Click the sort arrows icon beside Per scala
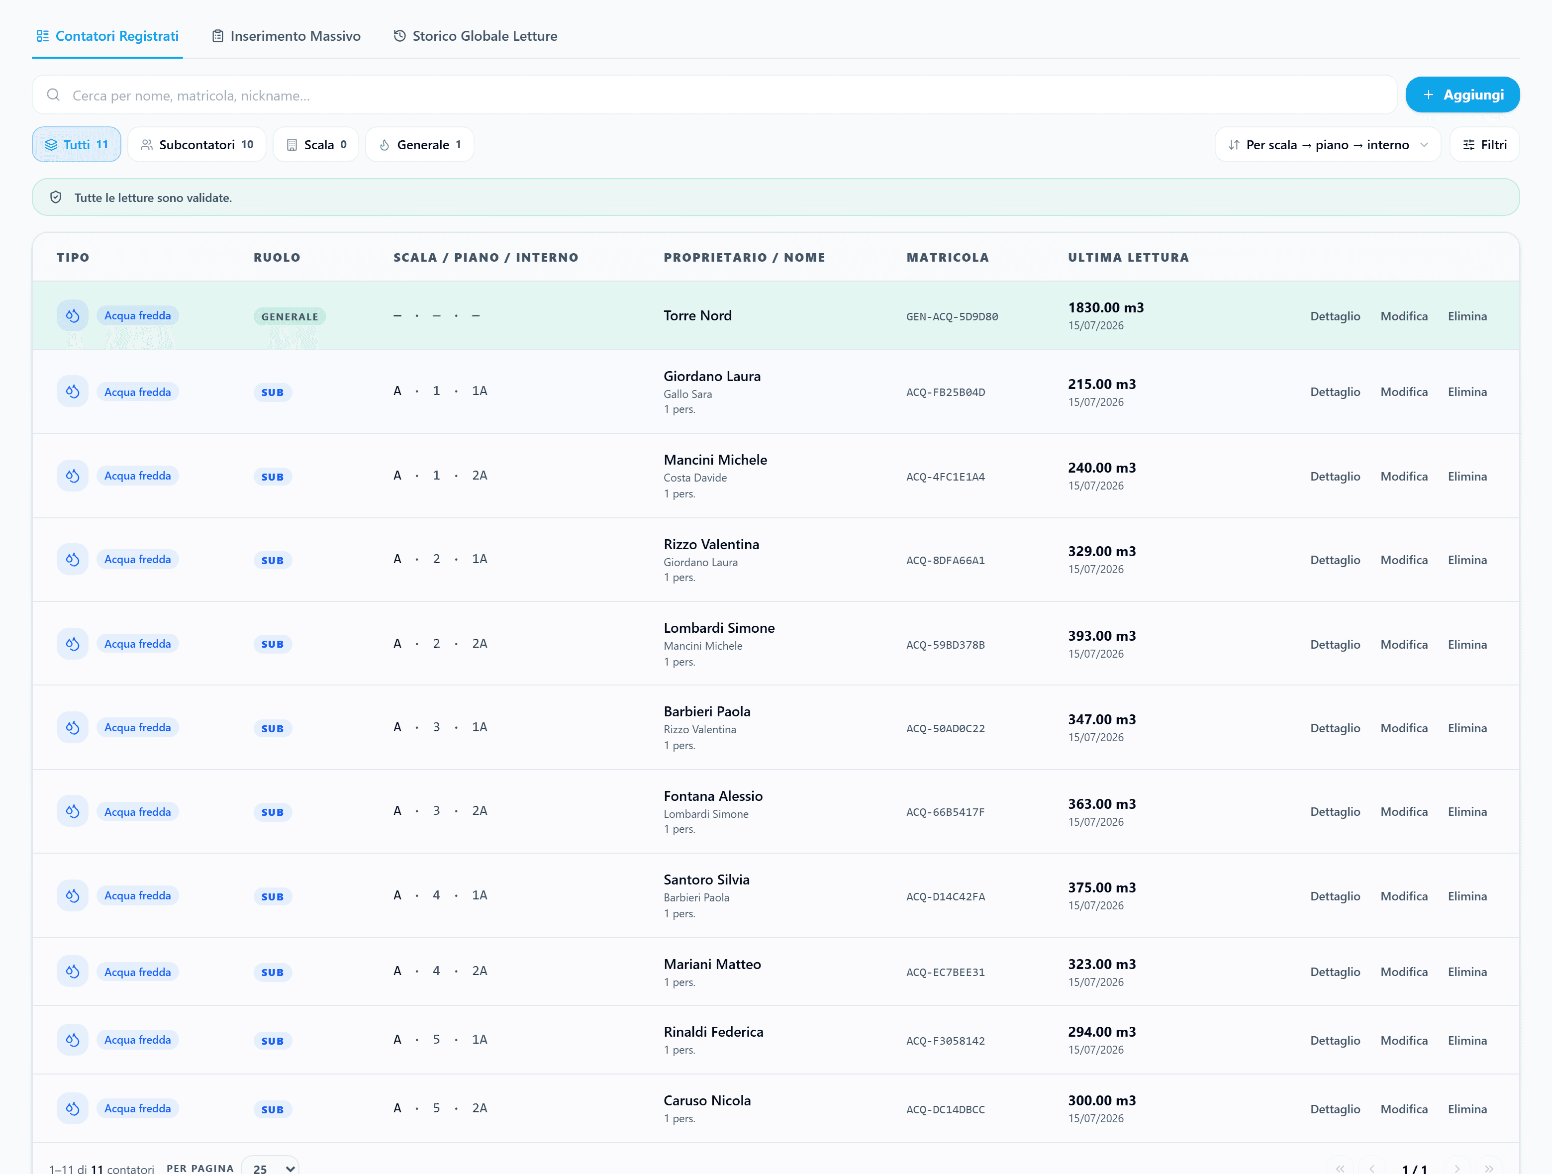This screenshot has height=1174, width=1552. tap(1234, 145)
